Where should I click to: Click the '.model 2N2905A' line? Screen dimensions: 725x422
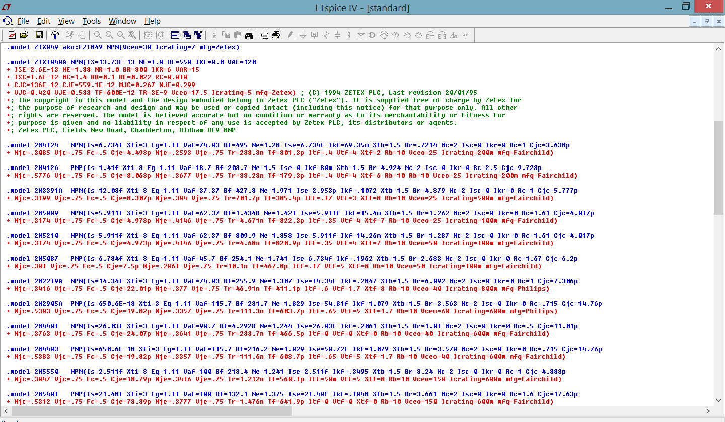click(305, 304)
